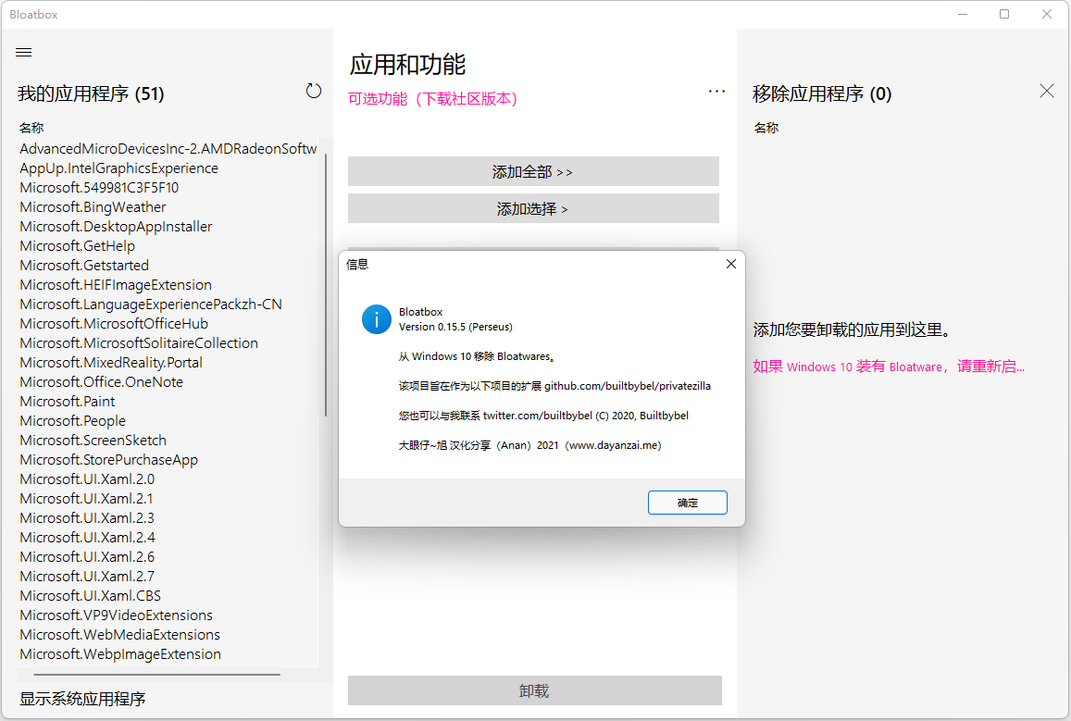Close the 信息 dialog with its X

click(730, 263)
